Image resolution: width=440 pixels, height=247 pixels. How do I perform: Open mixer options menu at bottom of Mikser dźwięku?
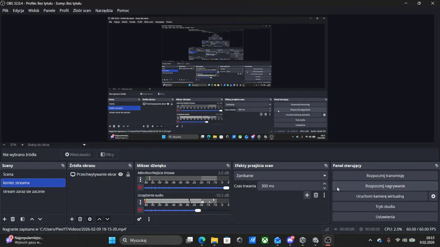coord(149,219)
